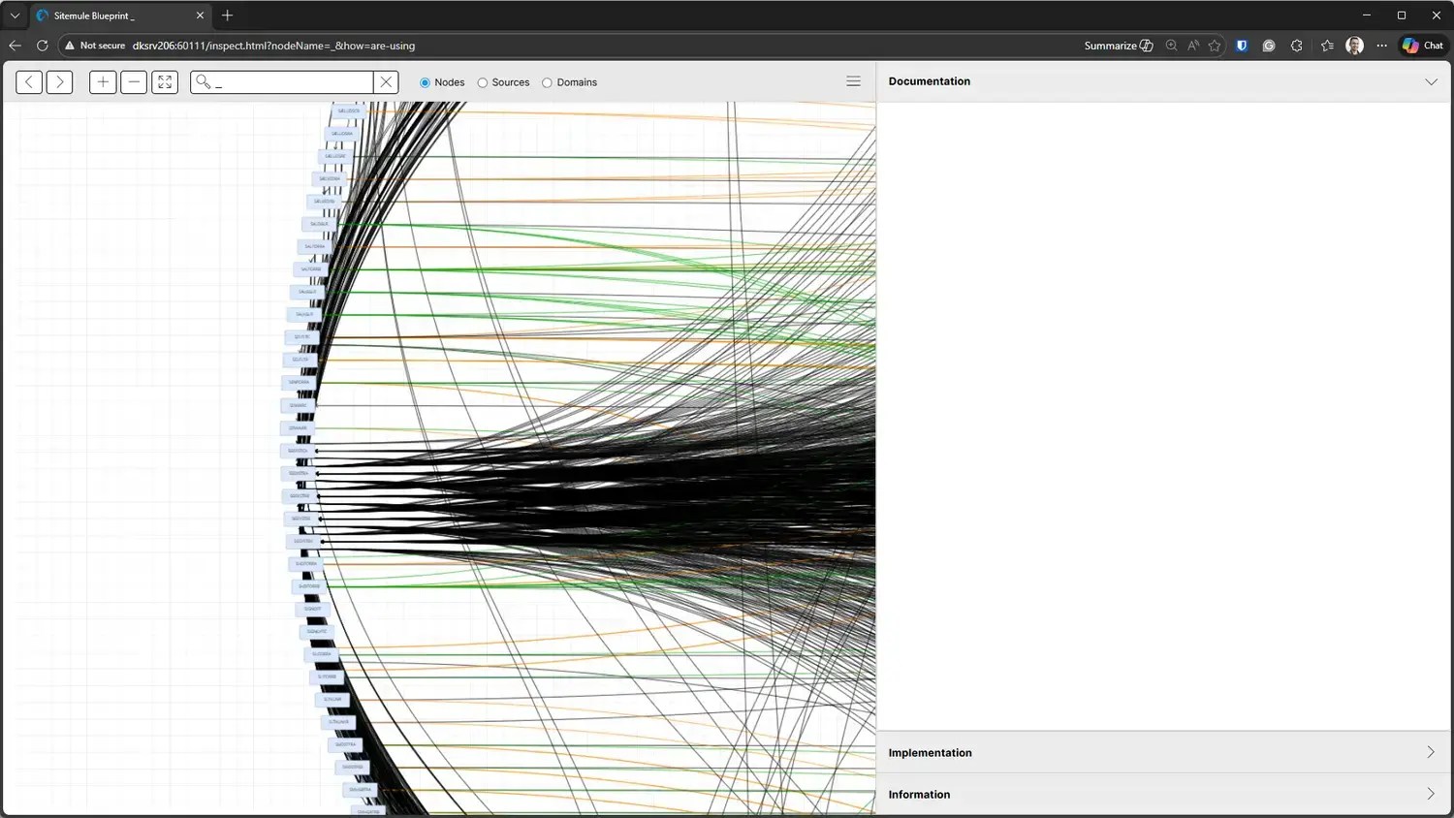Screen dimensions: 1454x818
Task: Click the address bar URL
Action: [x=273, y=46]
